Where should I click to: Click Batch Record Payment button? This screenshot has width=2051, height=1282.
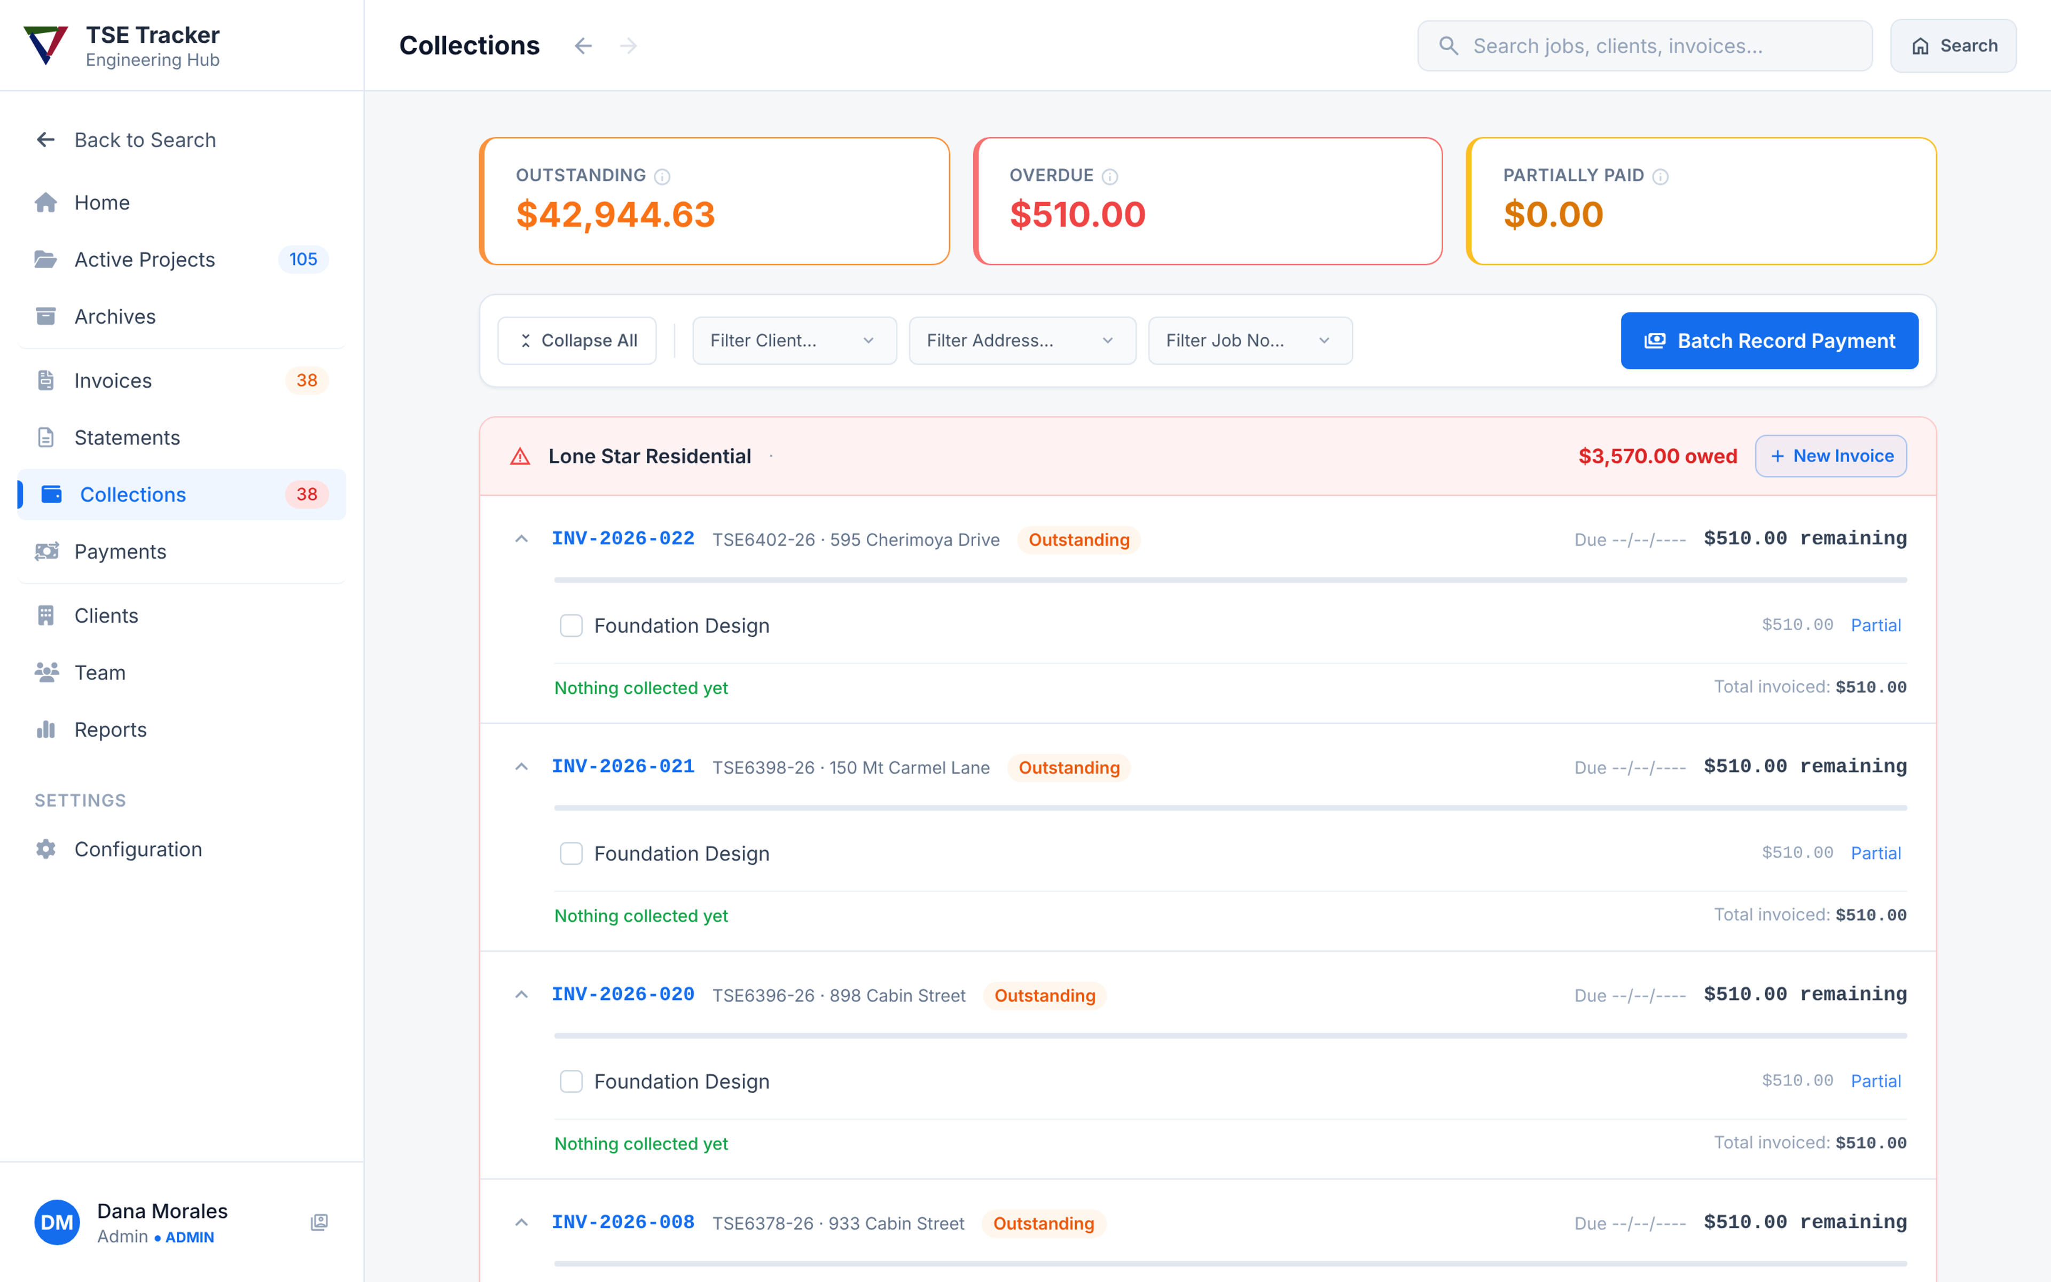click(x=1770, y=341)
